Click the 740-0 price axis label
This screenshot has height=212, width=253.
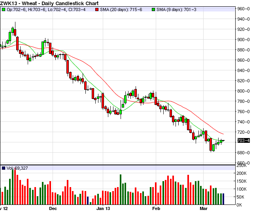tap(244, 122)
